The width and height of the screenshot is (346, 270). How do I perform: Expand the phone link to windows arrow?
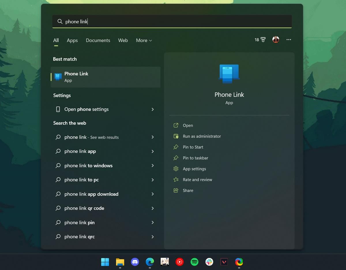[153, 166]
